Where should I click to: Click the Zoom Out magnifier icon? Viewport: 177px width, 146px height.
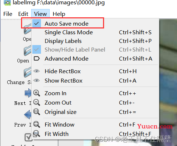[x=37, y=102]
